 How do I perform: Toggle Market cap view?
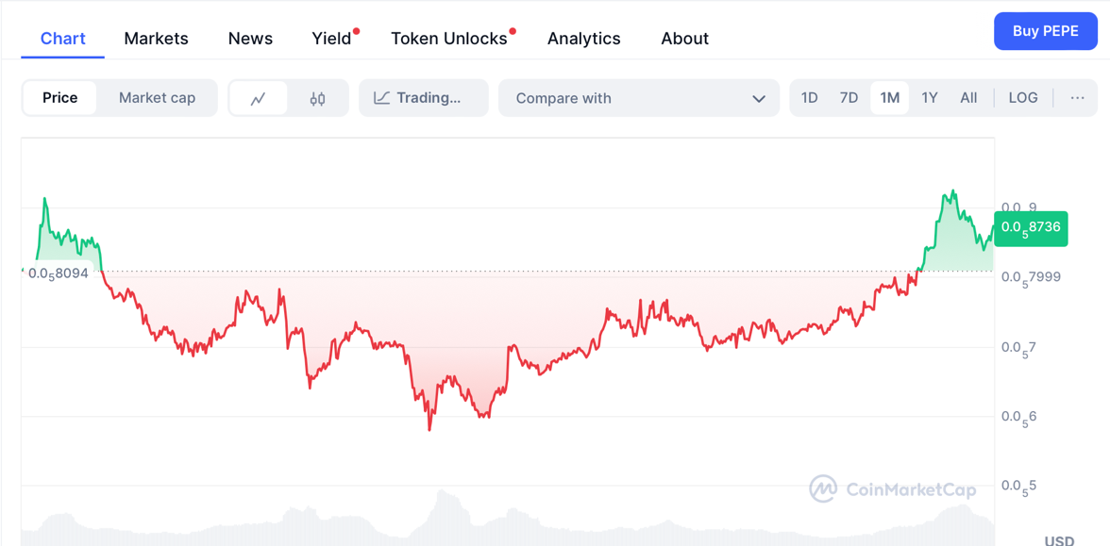pyautogui.click(x=157, y=98)
